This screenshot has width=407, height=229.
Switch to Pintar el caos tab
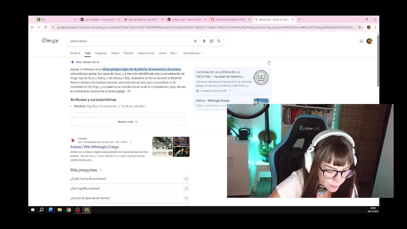187,19
